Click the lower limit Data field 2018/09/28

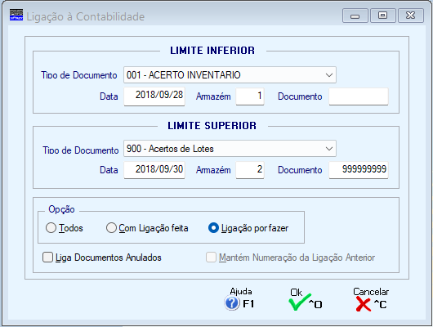tap(154, 96)
